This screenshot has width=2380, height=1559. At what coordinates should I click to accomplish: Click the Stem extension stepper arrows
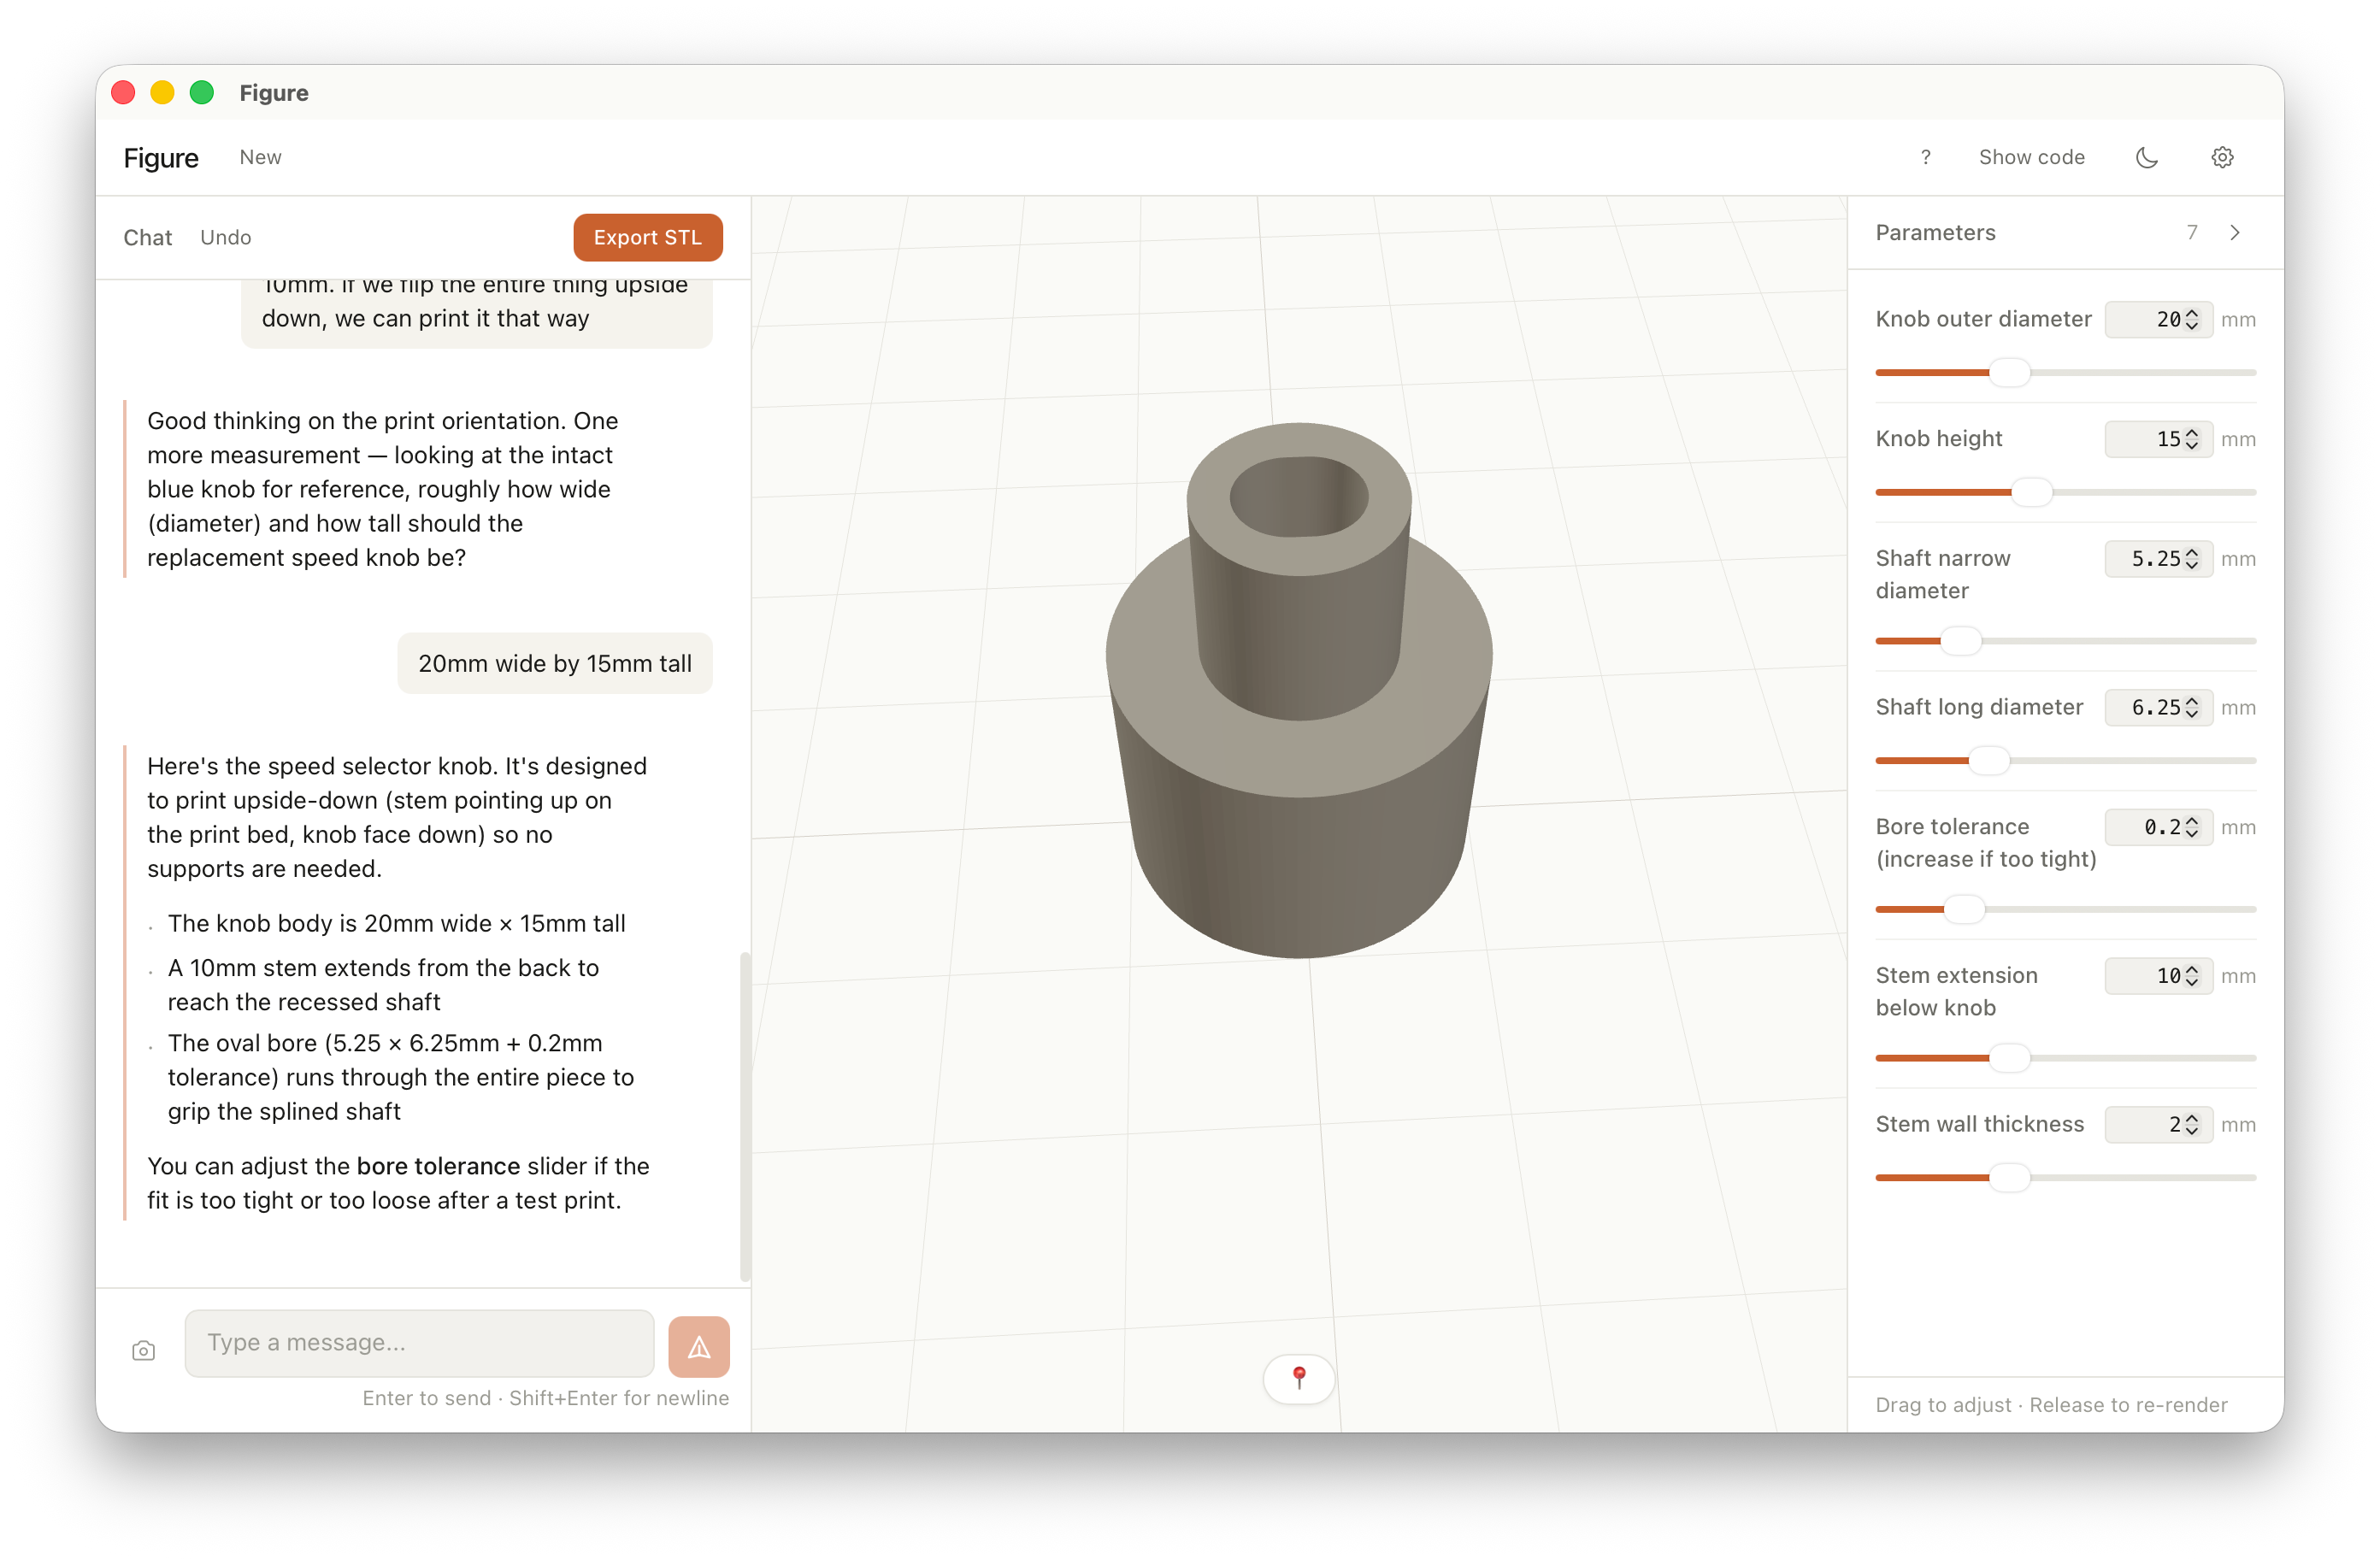point(2192,975)
